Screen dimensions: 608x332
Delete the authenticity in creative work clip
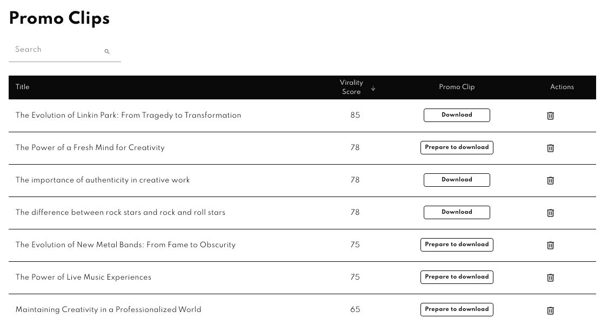click(x=550, y=180)
